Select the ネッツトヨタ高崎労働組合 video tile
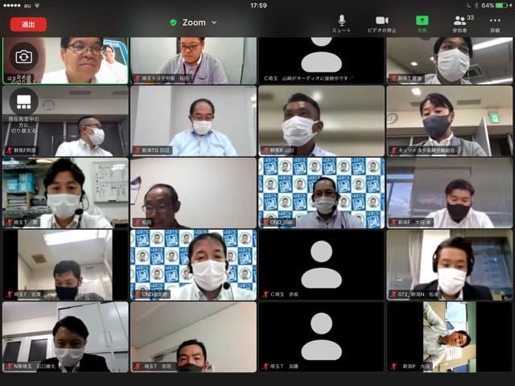Screen dimensions: 515x386 point(449,121)
